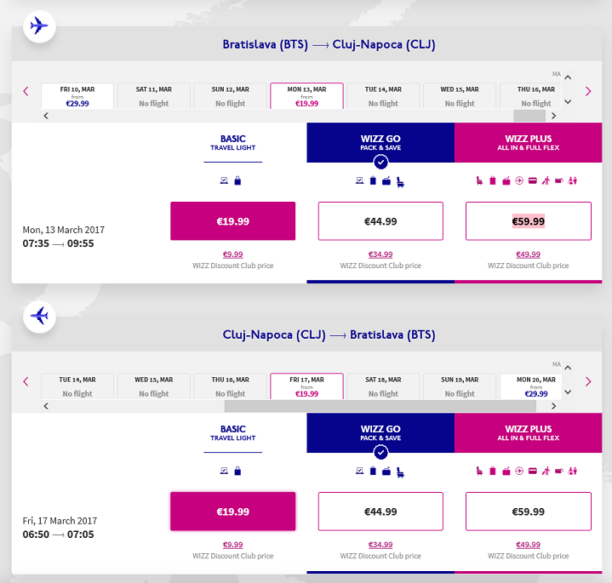Select return date SAT 18, MAR
612x583 pixels.
383,386
